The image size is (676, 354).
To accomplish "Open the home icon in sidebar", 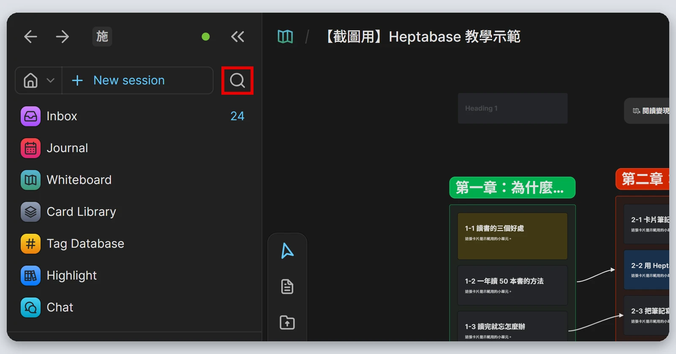I will tap(30, 80).
